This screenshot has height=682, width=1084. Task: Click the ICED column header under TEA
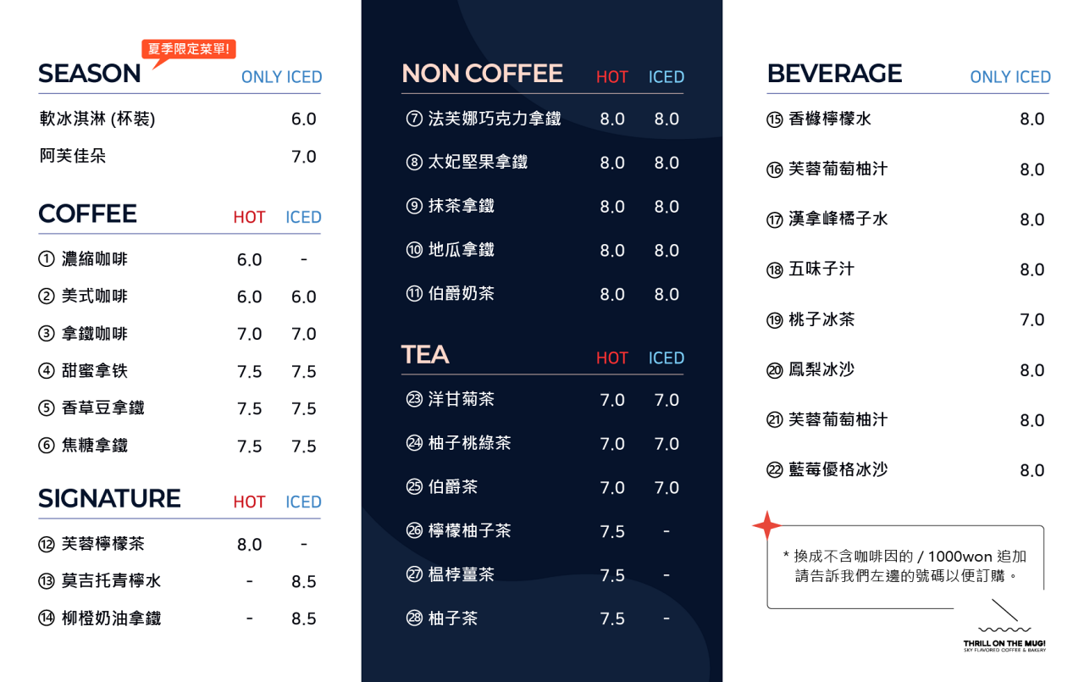[x=666, y=358]
